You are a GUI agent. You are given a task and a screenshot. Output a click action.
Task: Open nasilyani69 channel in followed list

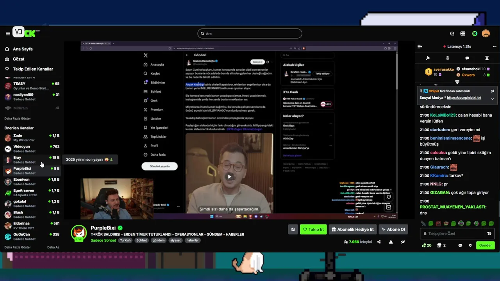pyautogui.click(x=32, y=97)
